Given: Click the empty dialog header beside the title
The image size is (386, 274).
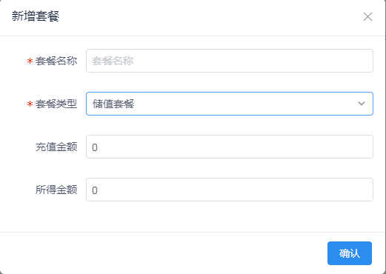Looking at the screenshot, I should click(x=210, y=17).
